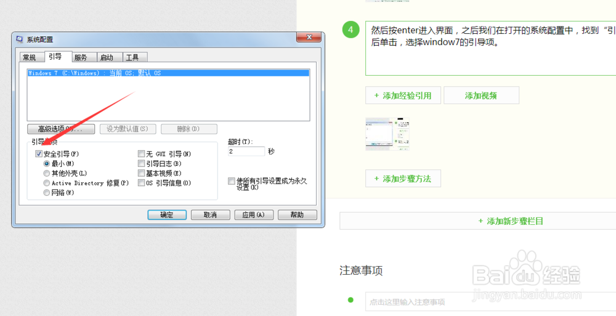Viewport: 616px width, 316px height.
Task: Select the Active Directory 修复 radio button
Action: click(x=47, y=183)
